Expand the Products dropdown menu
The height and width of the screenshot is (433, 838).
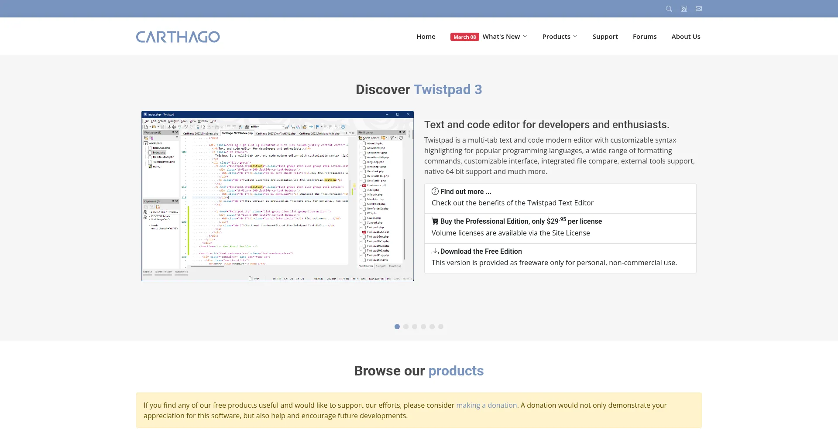click(x=560, y=37)
